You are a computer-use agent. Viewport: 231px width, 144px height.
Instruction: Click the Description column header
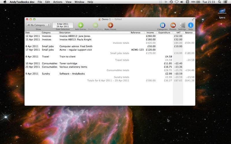pyautogui.click(x=94, y=33)
